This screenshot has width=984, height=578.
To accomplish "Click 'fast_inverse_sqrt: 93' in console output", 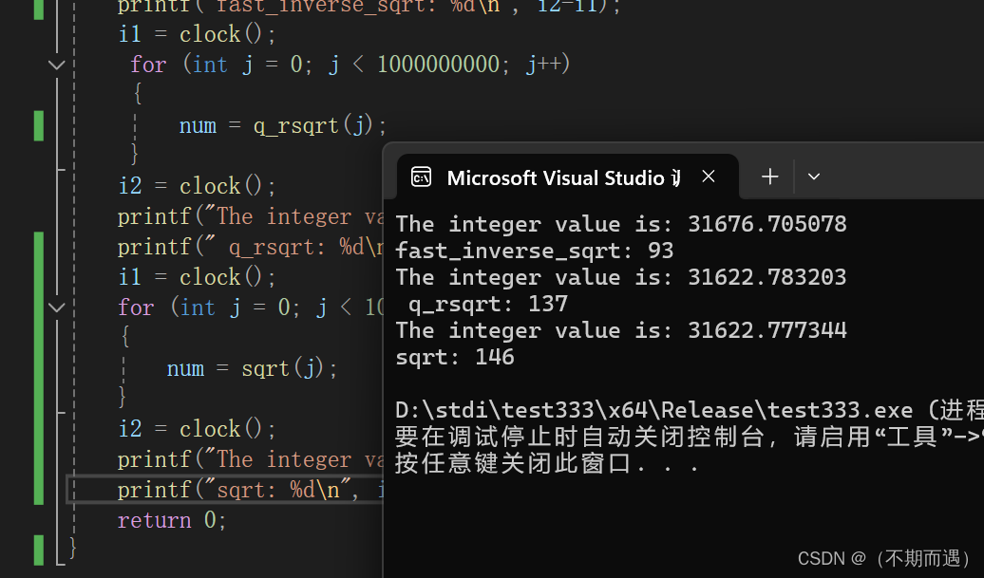I will pyautogui.click(x=534, y=251).
